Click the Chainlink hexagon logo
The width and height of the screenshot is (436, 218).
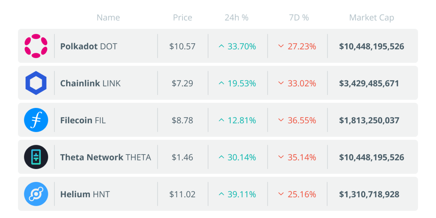coord(36,83)
